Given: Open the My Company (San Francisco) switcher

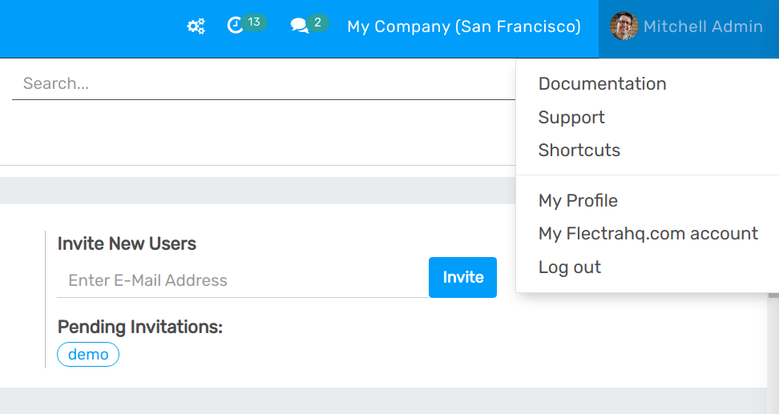Looking at the screenshot, I should point(463,27).
